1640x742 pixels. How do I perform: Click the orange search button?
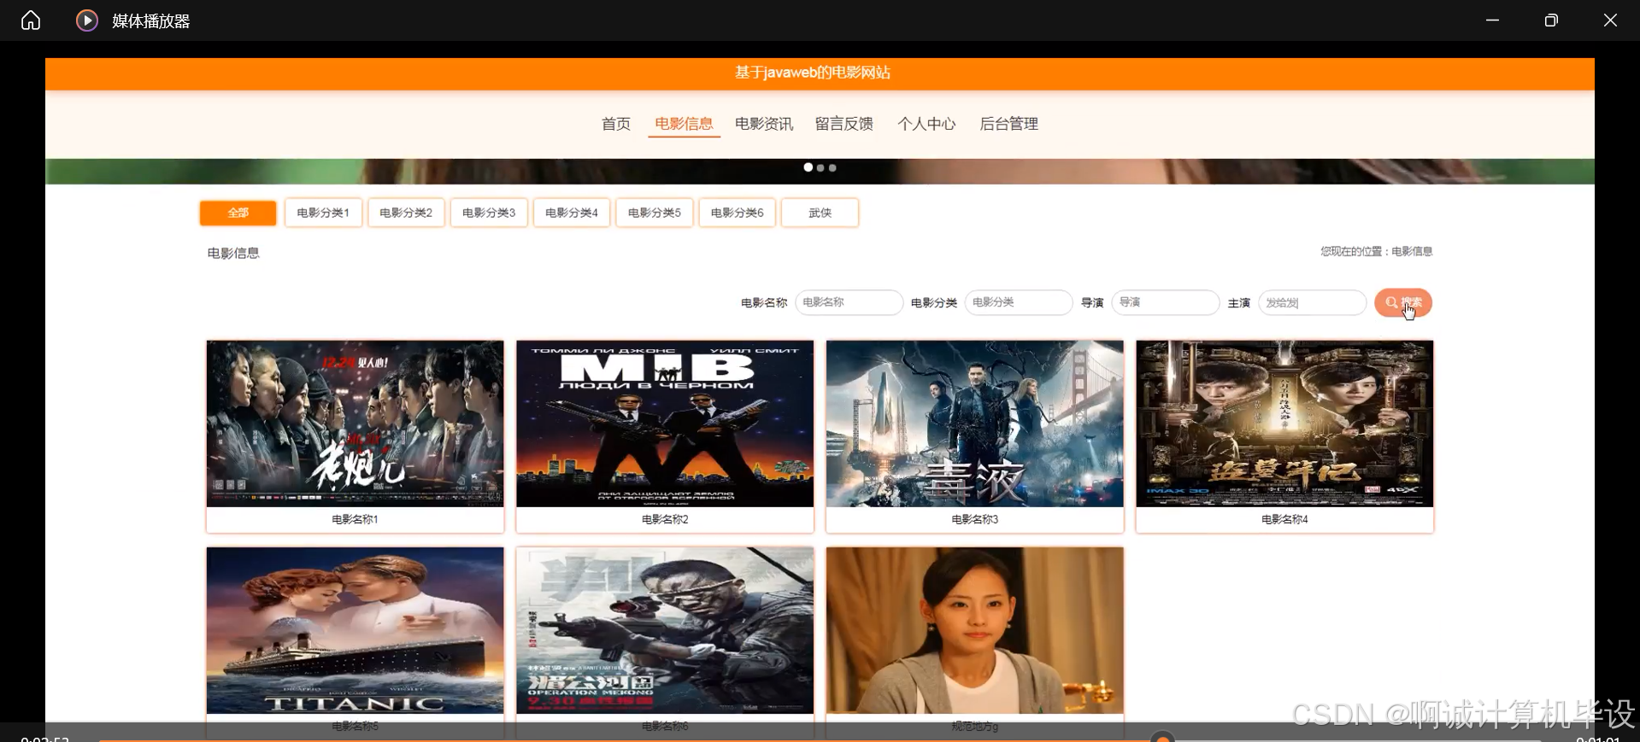tap(1403, 302)
